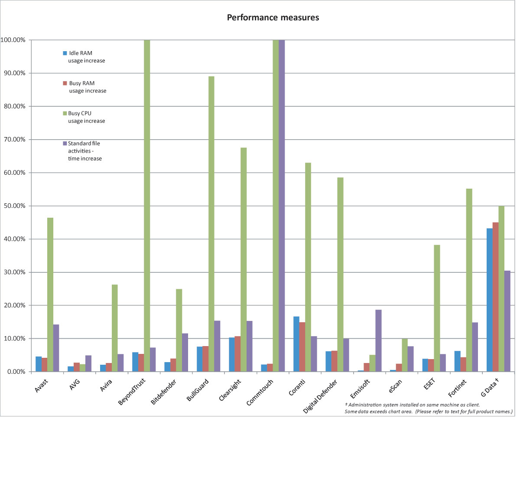520x484 pixels.
Task: Click BullGuard's green Busy CPU bar
Action: (x=211, y=224)
